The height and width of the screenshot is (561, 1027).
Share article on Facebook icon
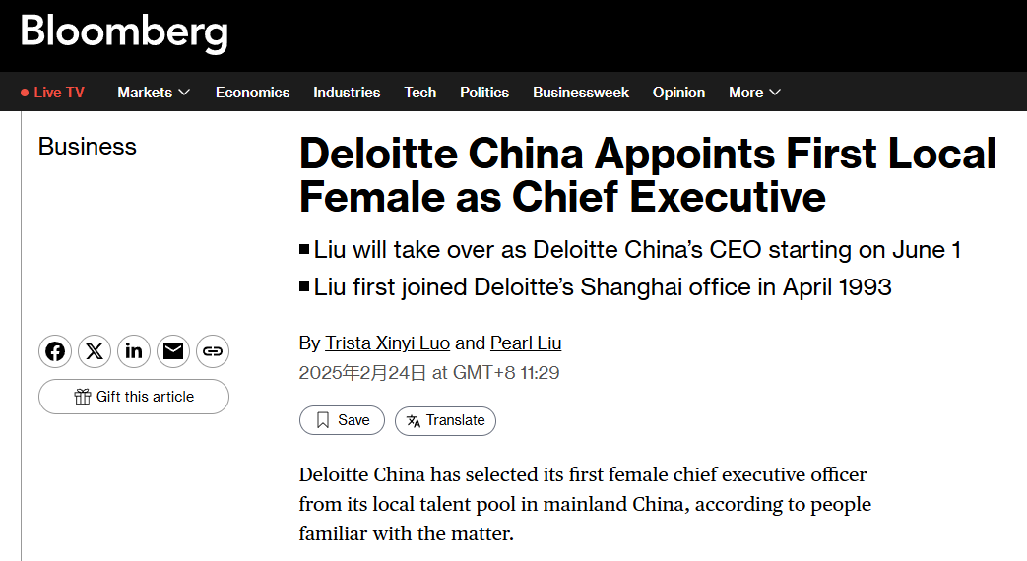pyautogui.click(x=55, y=351)
